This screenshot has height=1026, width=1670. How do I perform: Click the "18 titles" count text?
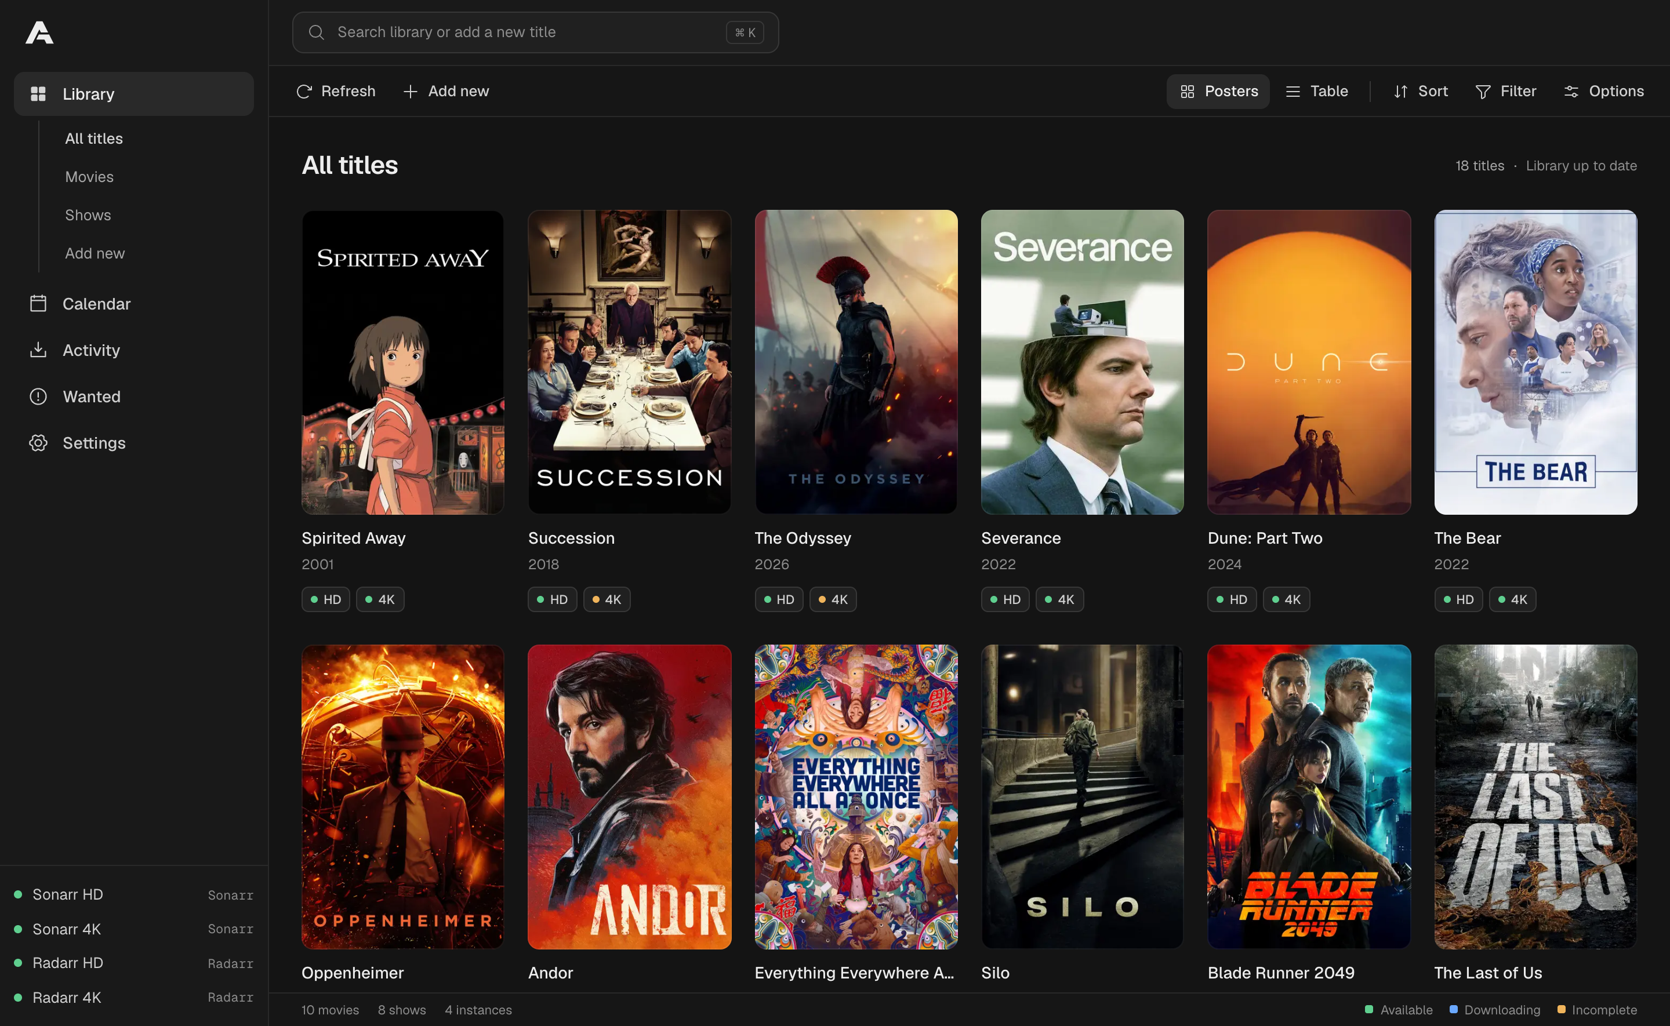click(x=1479, y=166)
